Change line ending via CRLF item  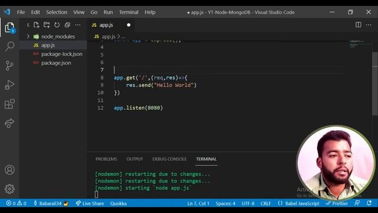265,204
